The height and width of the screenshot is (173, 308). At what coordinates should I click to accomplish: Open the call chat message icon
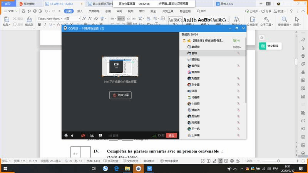pos(100,135)
